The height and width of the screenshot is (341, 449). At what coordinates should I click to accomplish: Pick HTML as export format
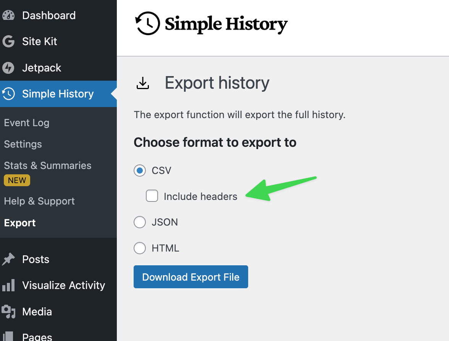[x=140, y=248]
